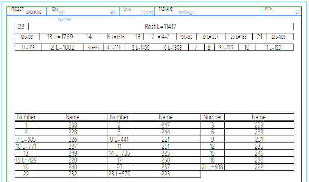
Task: Select name value 237 in the table
Action: tap(166, 167)
